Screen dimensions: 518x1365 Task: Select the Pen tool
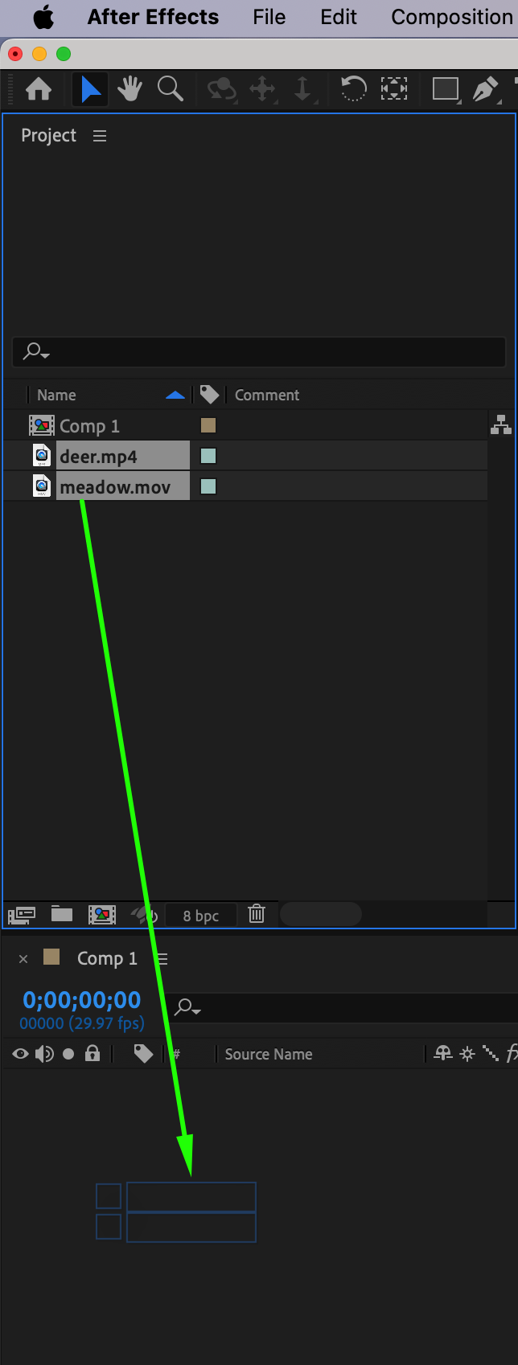(x=485, y=88)
